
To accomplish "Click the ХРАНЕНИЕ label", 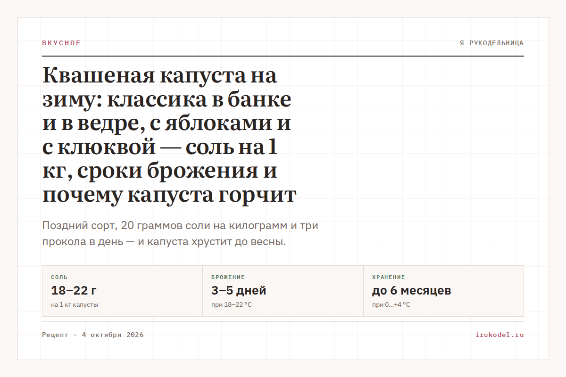I will click(389, 278).
